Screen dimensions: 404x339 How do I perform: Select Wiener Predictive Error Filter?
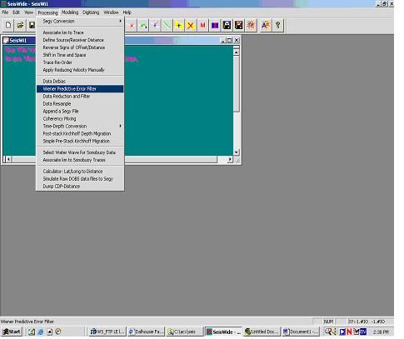pos(80,89)
